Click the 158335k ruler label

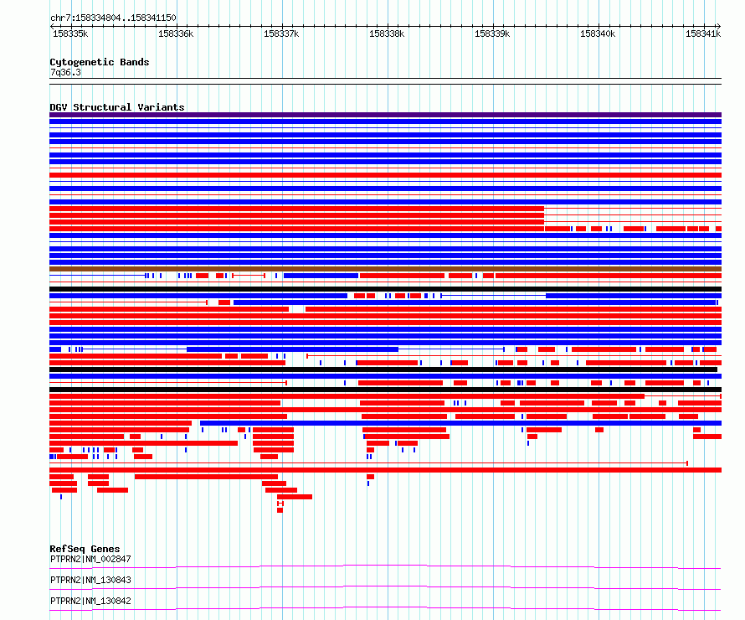tap(70, 34)
